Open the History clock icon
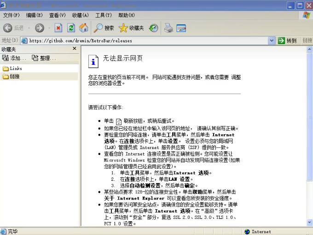This screenshot has width=313, height=235. [153, 28]
